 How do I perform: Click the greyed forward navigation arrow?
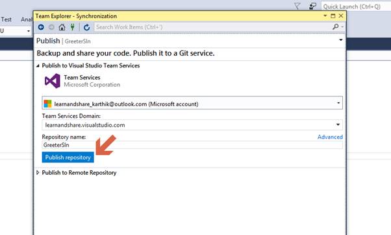tap(51, 27)
